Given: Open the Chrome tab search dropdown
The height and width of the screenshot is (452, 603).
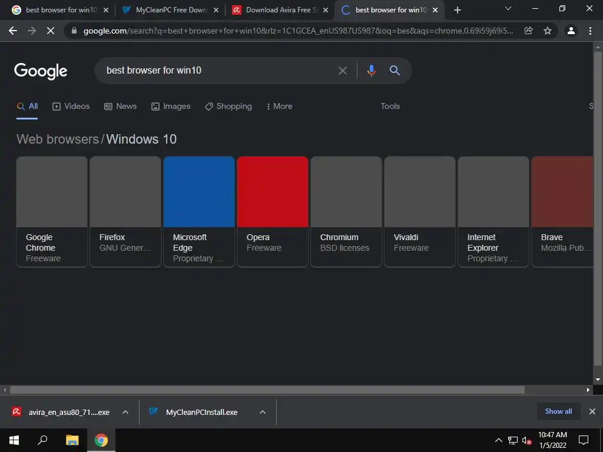Looking at the screenshot, I should (x=508, y=8).
